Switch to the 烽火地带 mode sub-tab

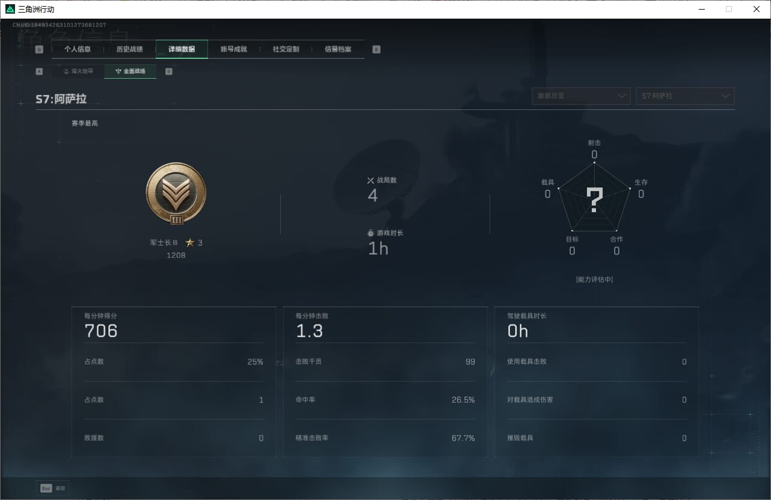click(78, 71)
